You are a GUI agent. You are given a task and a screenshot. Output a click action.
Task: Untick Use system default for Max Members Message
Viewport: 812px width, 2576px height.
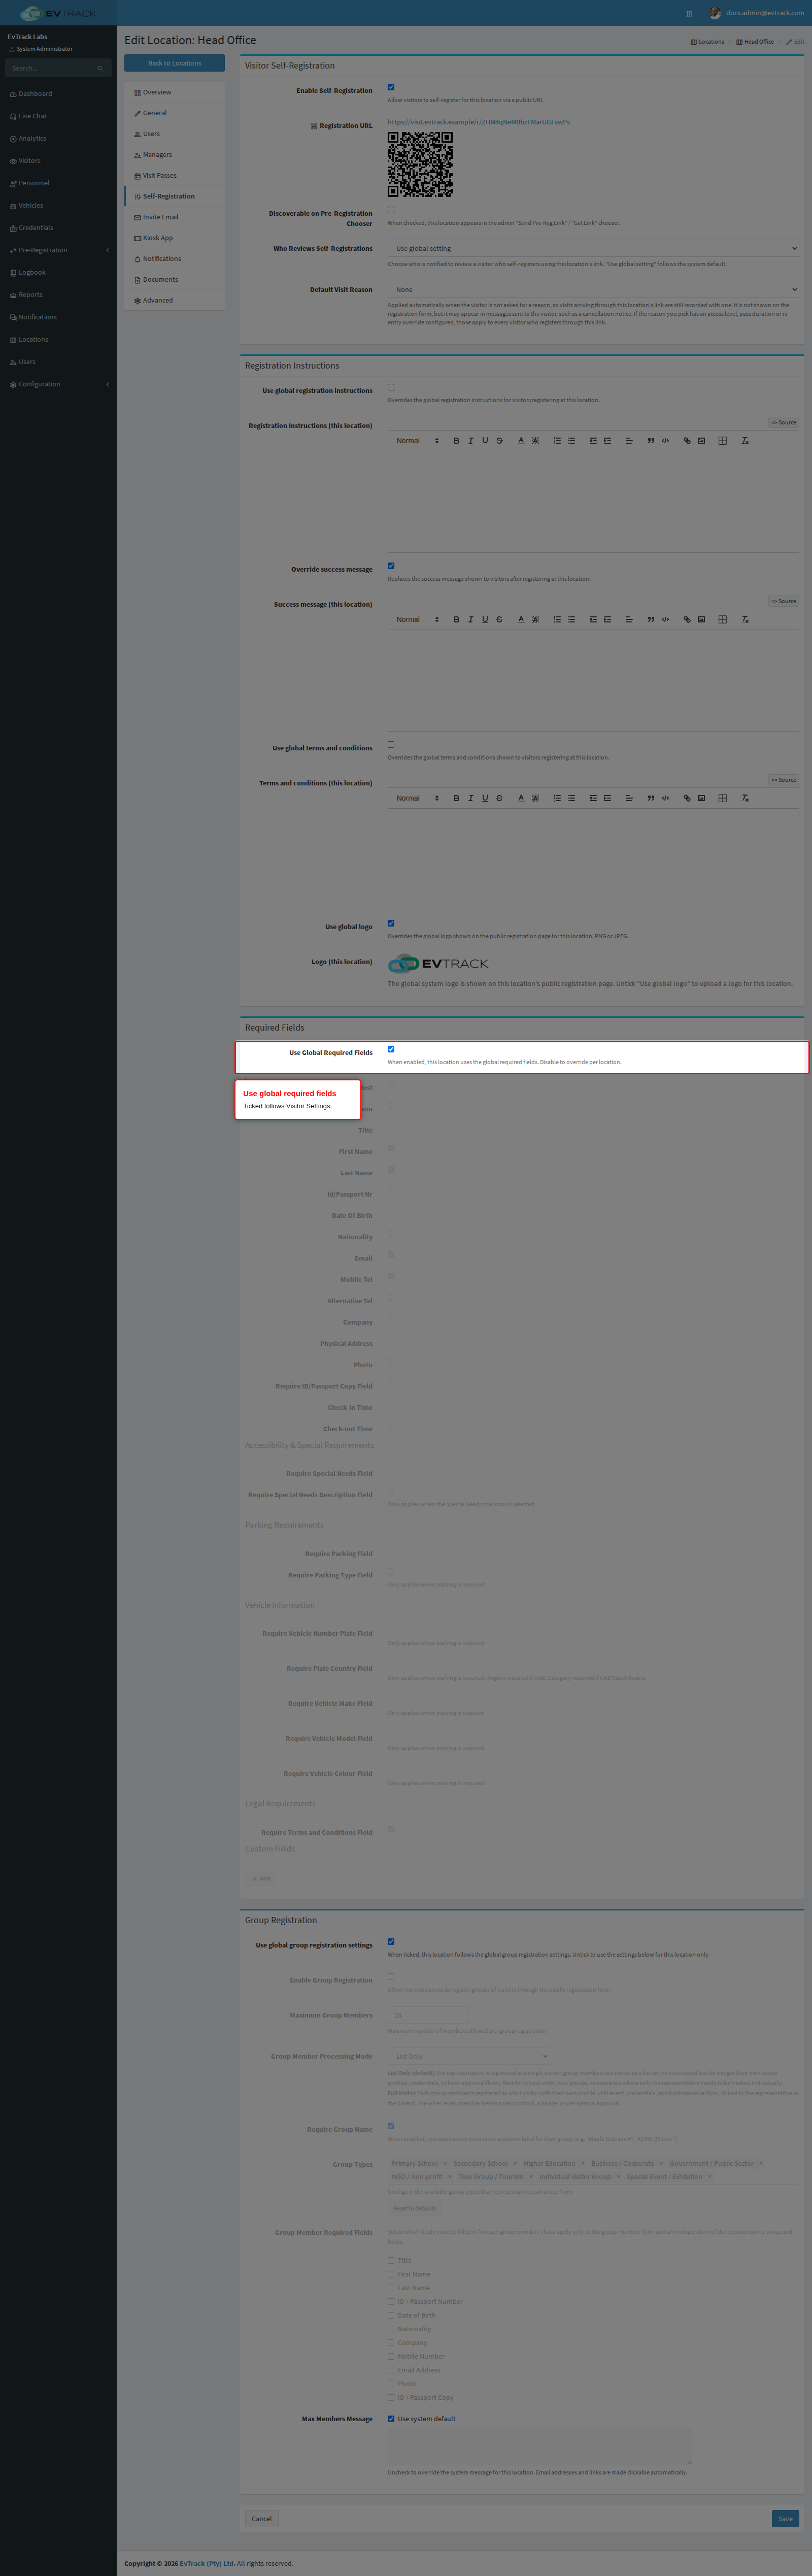[391, 2419]
